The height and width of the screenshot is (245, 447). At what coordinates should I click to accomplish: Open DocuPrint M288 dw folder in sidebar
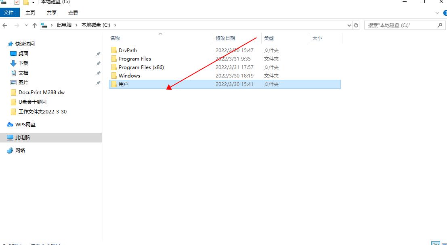(42, 92)
